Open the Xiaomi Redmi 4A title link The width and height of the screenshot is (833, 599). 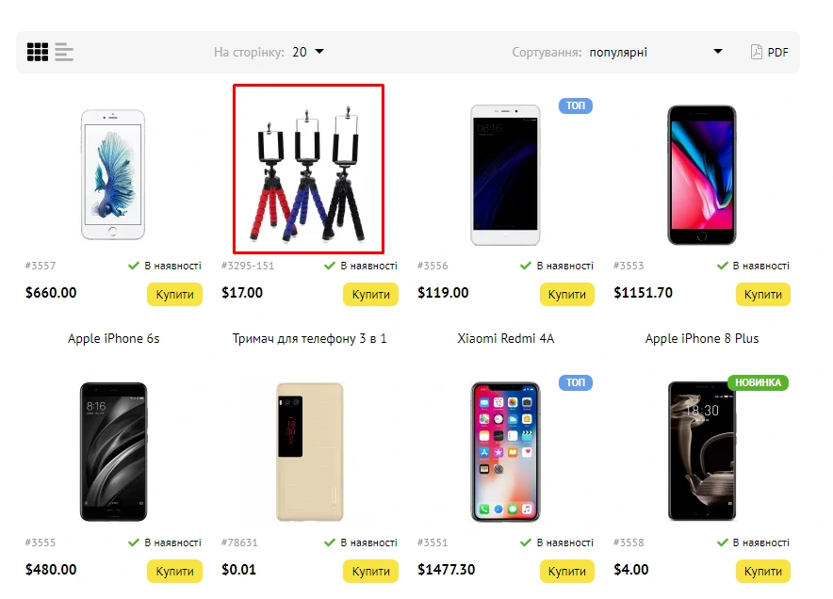[x=506, y=338]
